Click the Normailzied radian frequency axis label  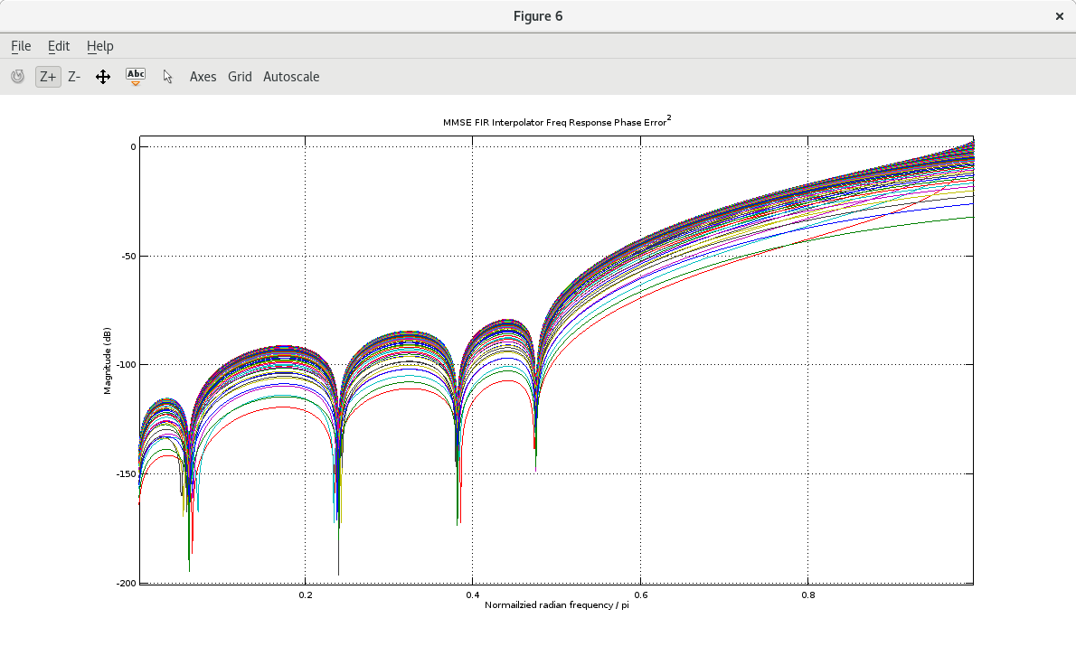(556, 604)
